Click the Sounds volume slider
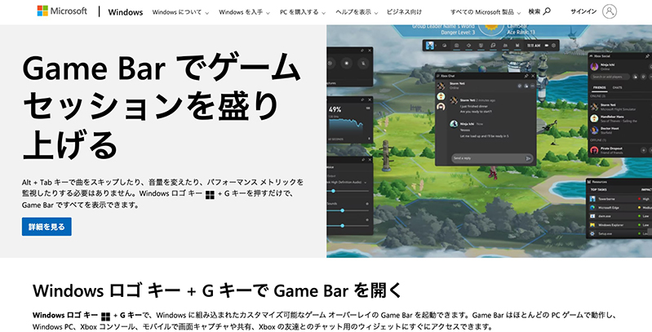The width and height of the screenshot is (652, 332). point(348,210)
